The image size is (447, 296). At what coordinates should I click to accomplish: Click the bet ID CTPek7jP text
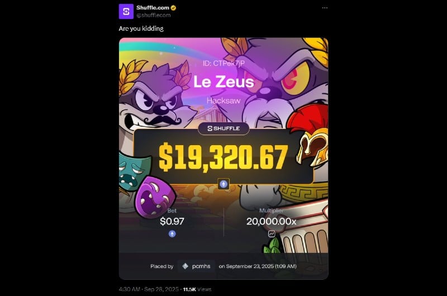[x=223, y=63]
